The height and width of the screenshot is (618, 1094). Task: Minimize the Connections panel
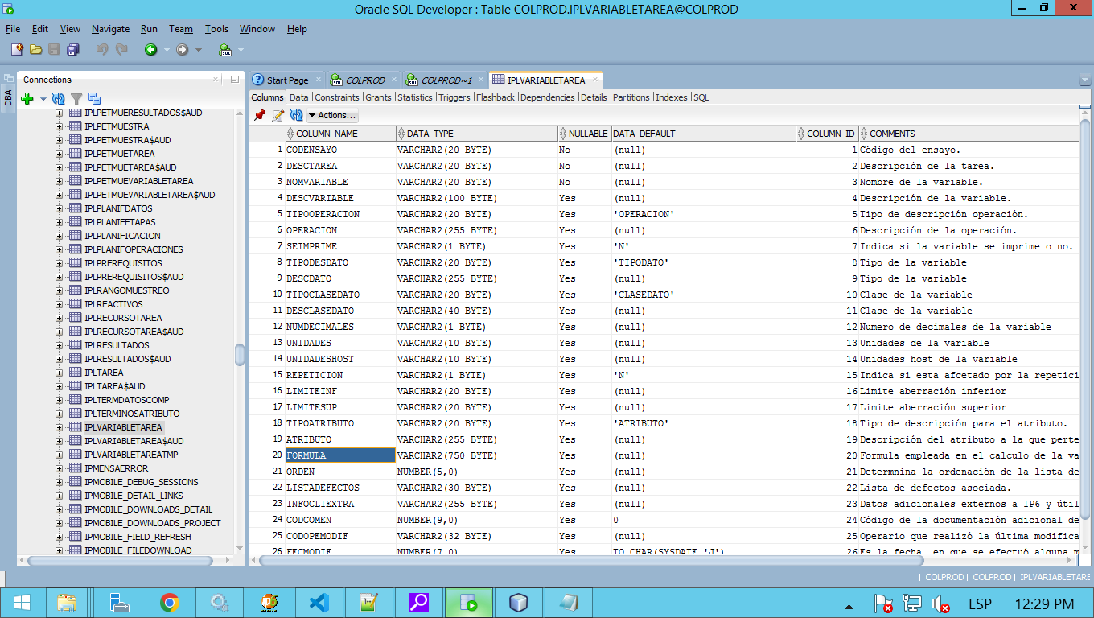pos(234,80)
